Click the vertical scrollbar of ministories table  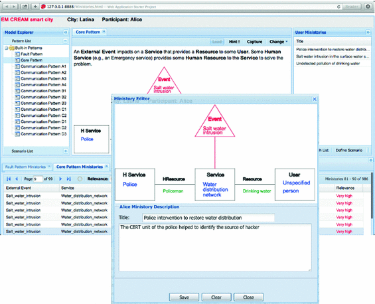(372, 195)
